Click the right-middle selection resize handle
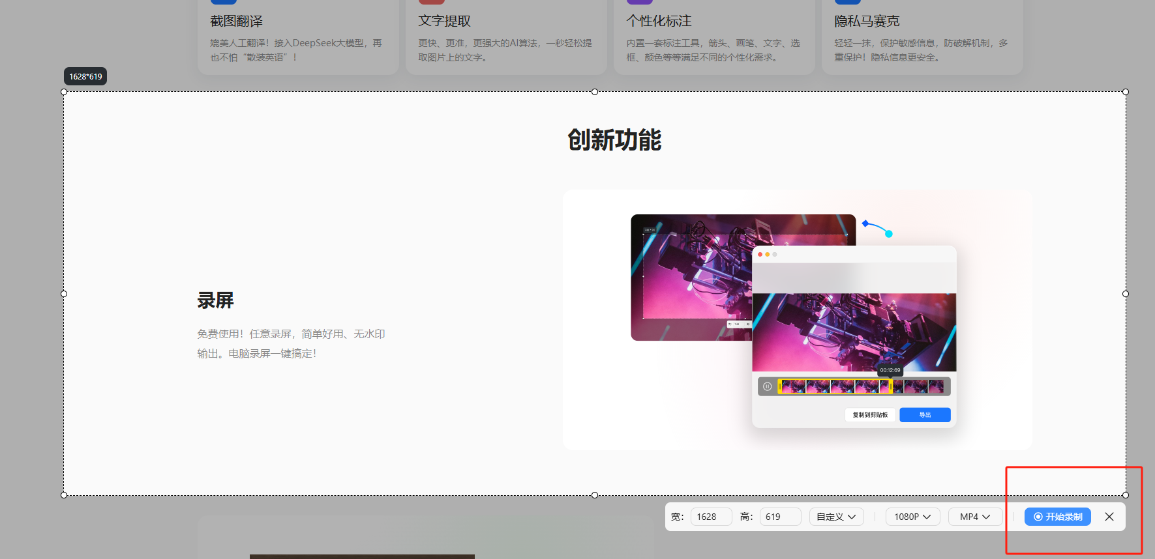Viewport: 1155px width, 559px height. coord(1126,294)
